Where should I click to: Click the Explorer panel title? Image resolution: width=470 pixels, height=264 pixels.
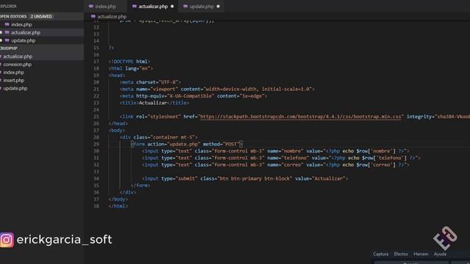click(x=8, y=7)
